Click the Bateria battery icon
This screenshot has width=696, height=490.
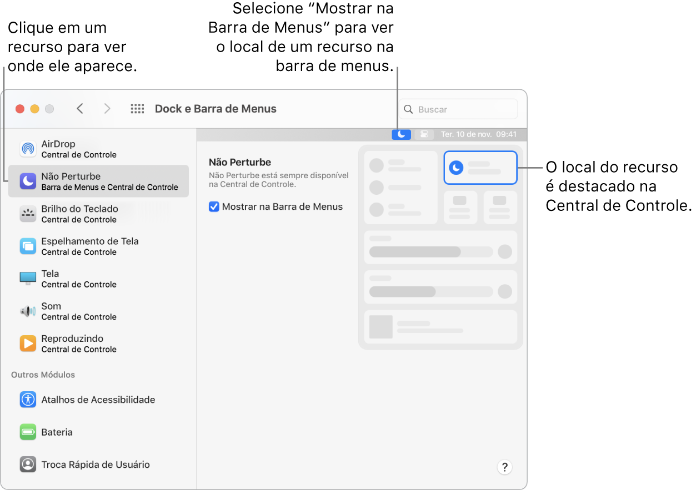(27, 432)
